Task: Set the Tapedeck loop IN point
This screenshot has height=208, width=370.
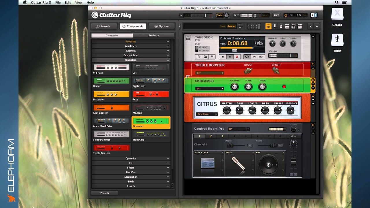Action: [254, 57]
